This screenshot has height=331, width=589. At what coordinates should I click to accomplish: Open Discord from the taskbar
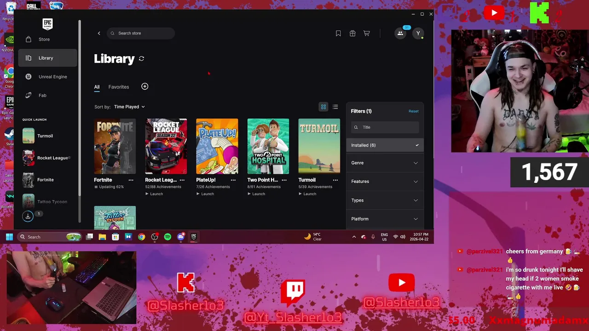[181, 237]
